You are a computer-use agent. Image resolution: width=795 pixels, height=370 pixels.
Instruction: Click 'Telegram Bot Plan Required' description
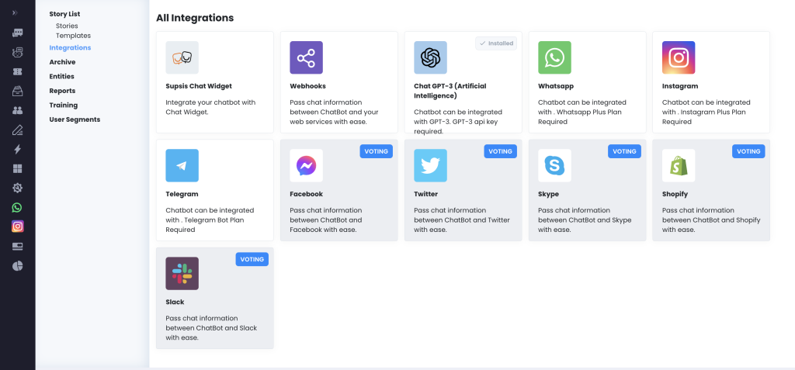[210, 220]
